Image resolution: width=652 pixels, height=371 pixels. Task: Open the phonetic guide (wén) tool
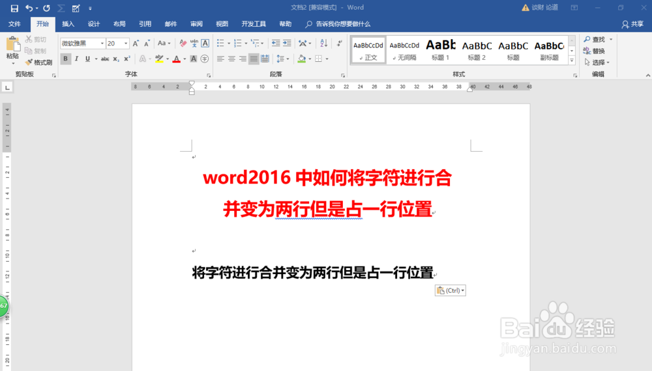pos(194,43)
